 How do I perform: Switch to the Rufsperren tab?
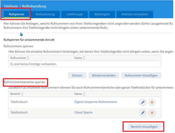click(x=17, y=14)
